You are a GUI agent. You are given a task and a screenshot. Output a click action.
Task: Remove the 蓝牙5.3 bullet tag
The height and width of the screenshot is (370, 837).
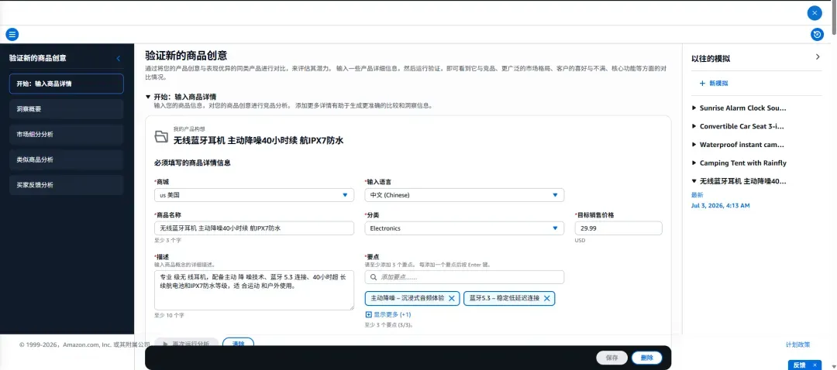[546, 299]
